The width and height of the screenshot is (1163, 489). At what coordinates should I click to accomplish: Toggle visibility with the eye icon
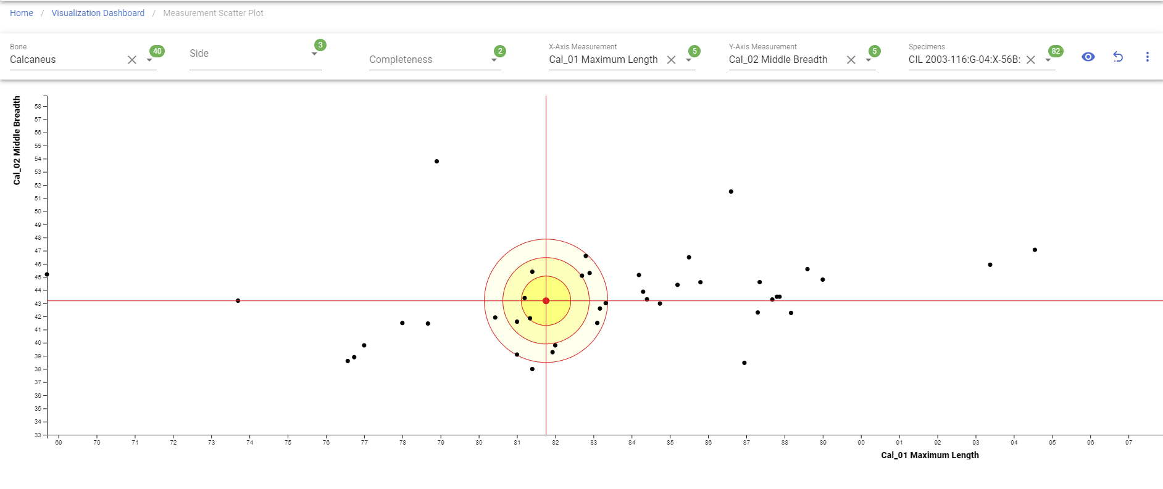[x=1088, y=57]
